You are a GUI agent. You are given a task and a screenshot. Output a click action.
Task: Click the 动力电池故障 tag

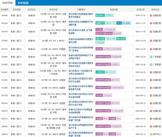tap(117, 111)
